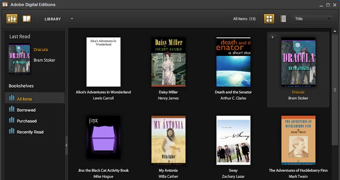
Task: Open Dracula item options arrow
Action: [x=272, y=37]
